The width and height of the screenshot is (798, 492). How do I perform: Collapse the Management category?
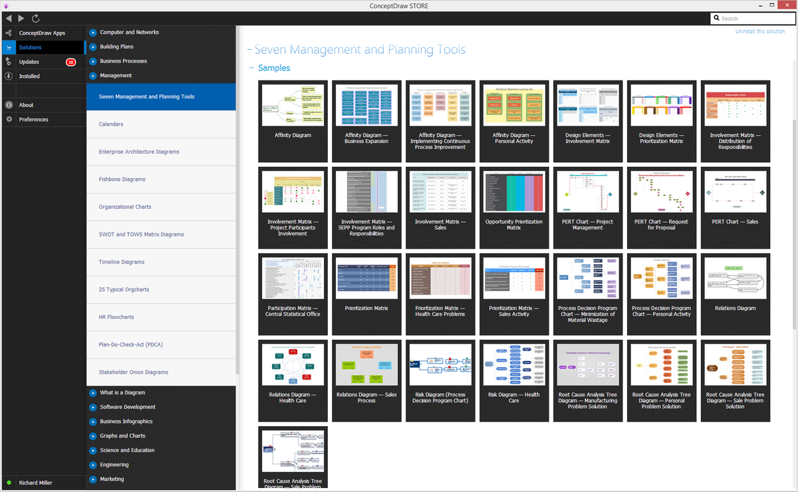(x=93, y=76)
